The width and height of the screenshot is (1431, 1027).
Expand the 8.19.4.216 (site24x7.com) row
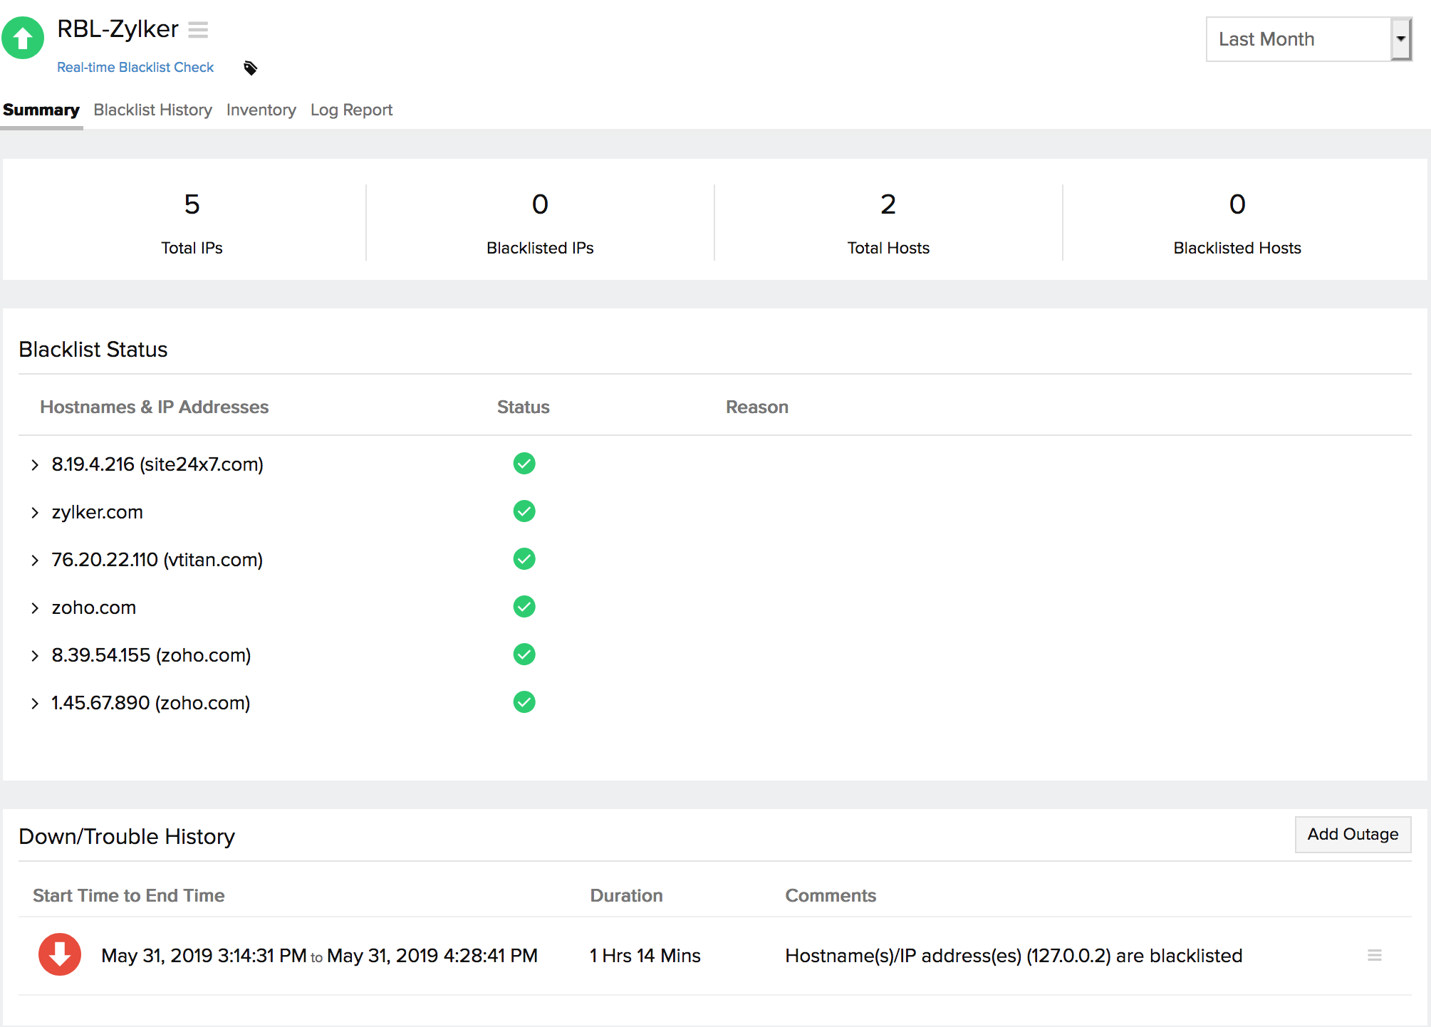pyautogui.click(x=34, y=465)
